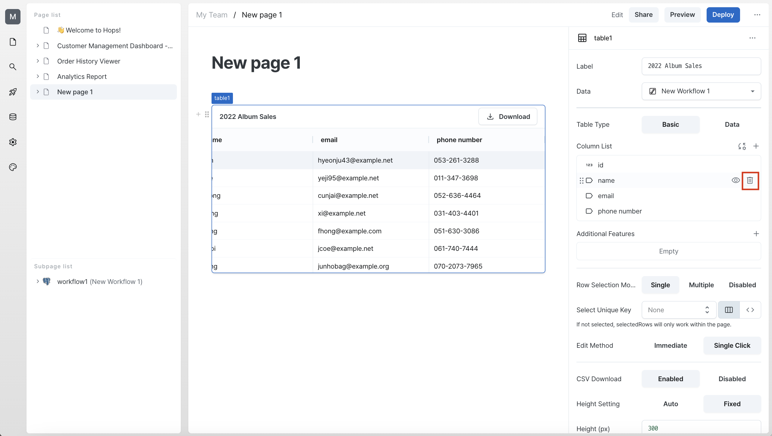Set CSV Download to Disabled
772x436 pixels.
point(732,379)
